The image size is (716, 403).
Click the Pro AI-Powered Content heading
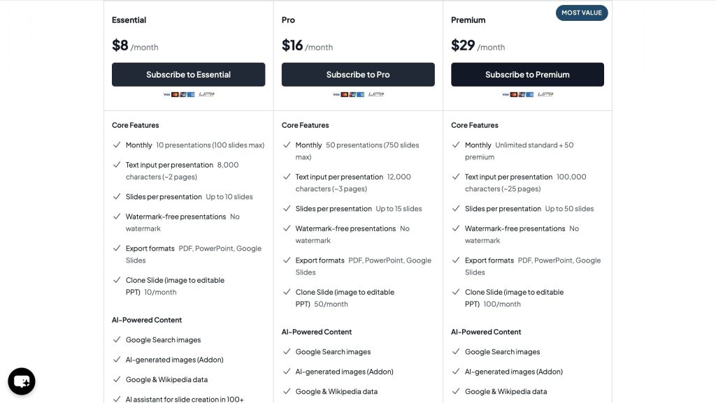tap(317, 332)
